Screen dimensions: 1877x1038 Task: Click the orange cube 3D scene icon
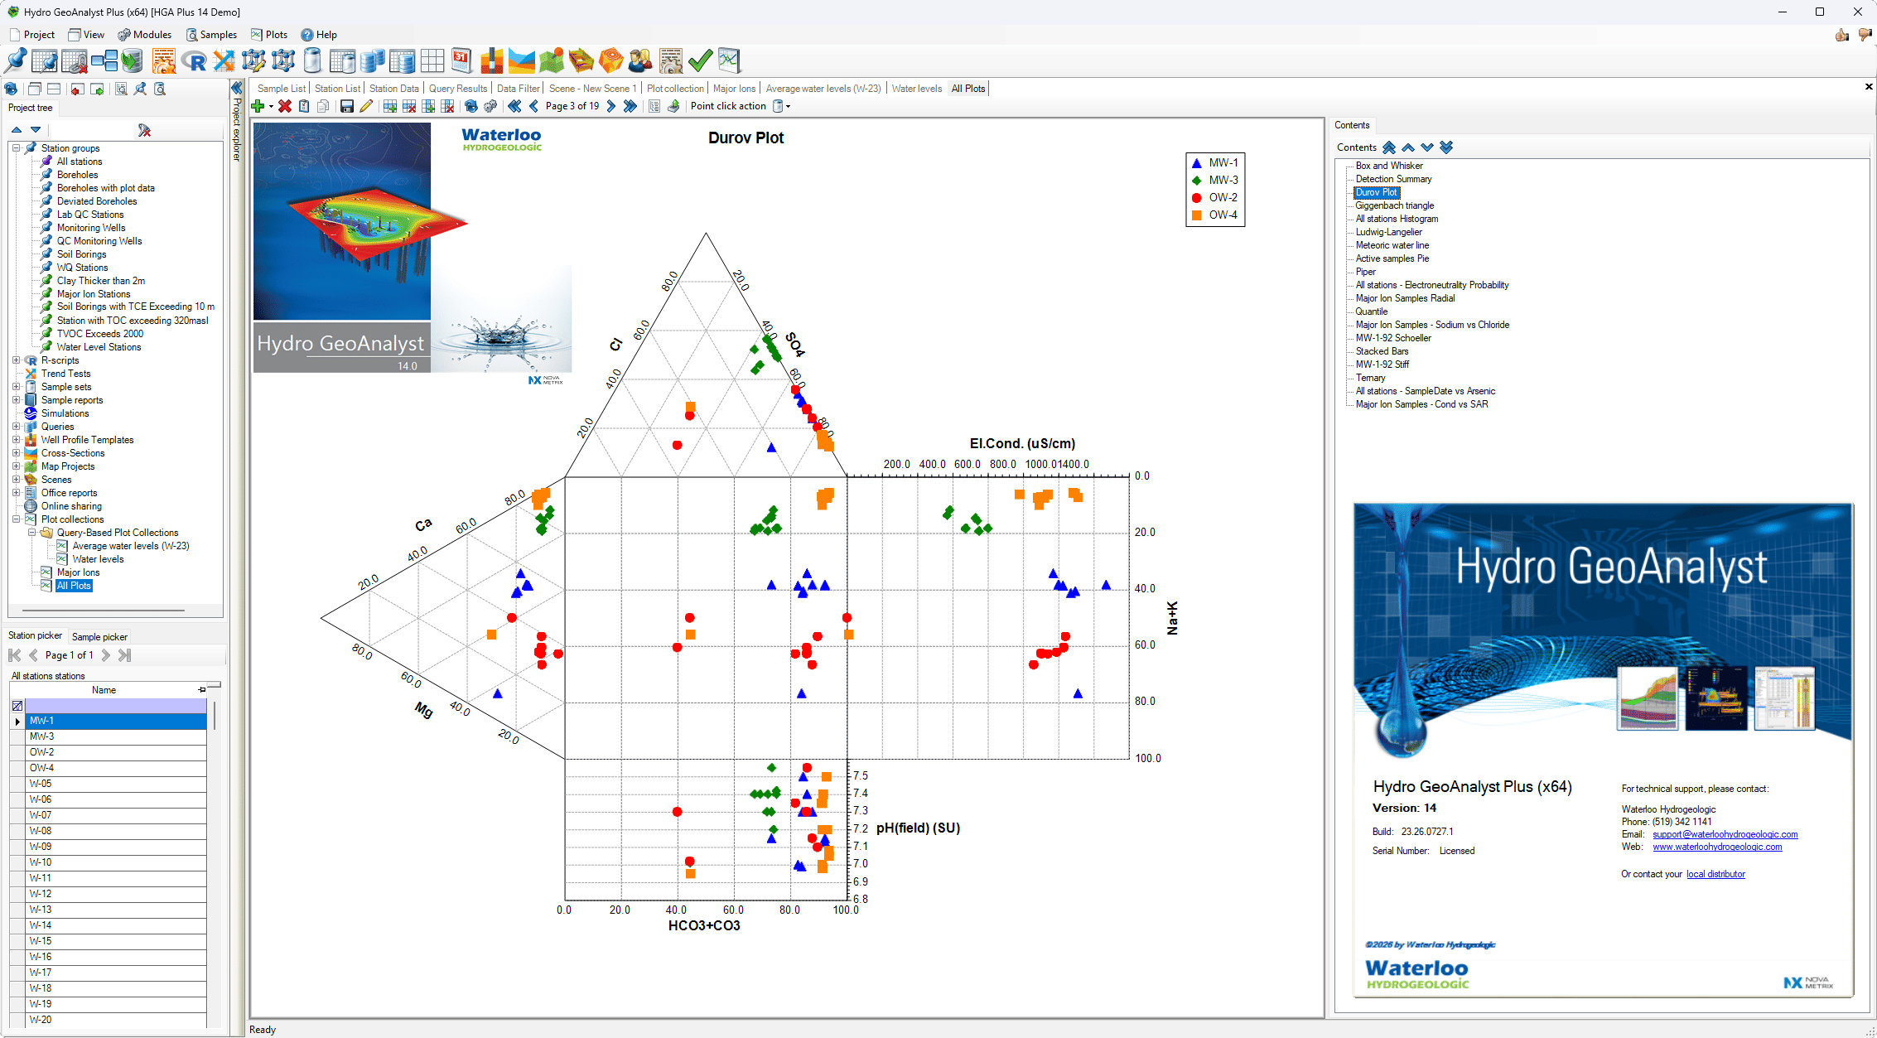610,60
